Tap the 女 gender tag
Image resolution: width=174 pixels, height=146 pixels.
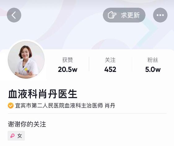pyautogui.click(x=16, y=136)
